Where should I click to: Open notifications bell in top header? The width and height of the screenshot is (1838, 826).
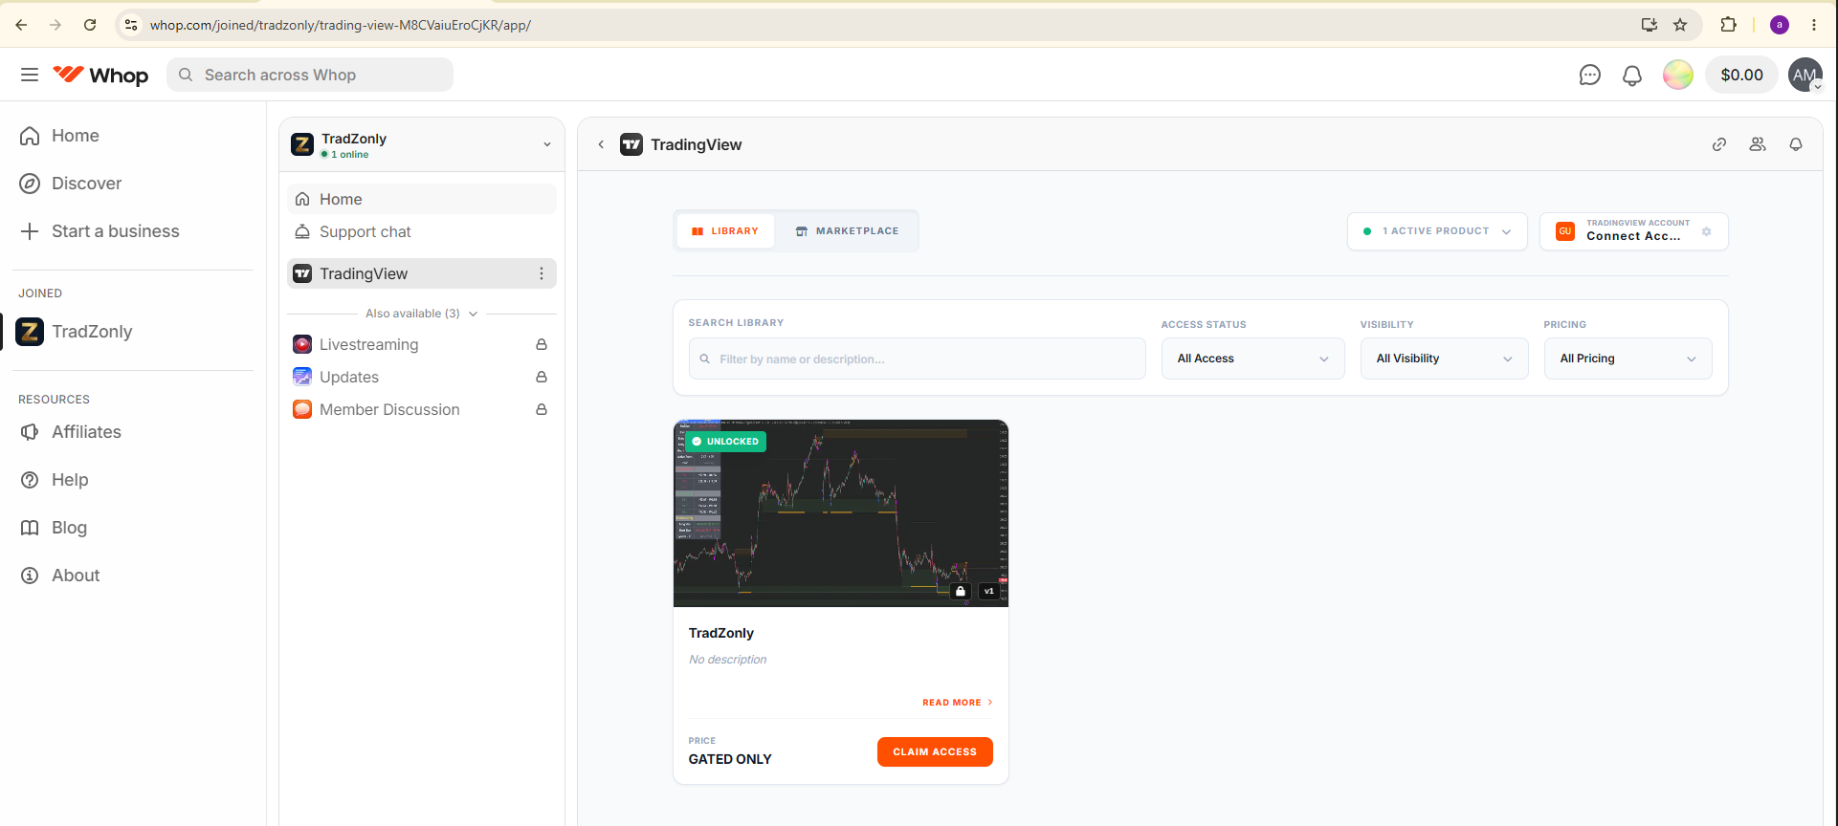pos(1632,75)
